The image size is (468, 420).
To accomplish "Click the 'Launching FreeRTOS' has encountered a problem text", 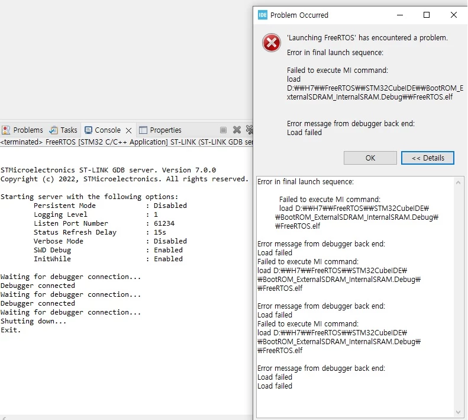I will click(367, 38).
